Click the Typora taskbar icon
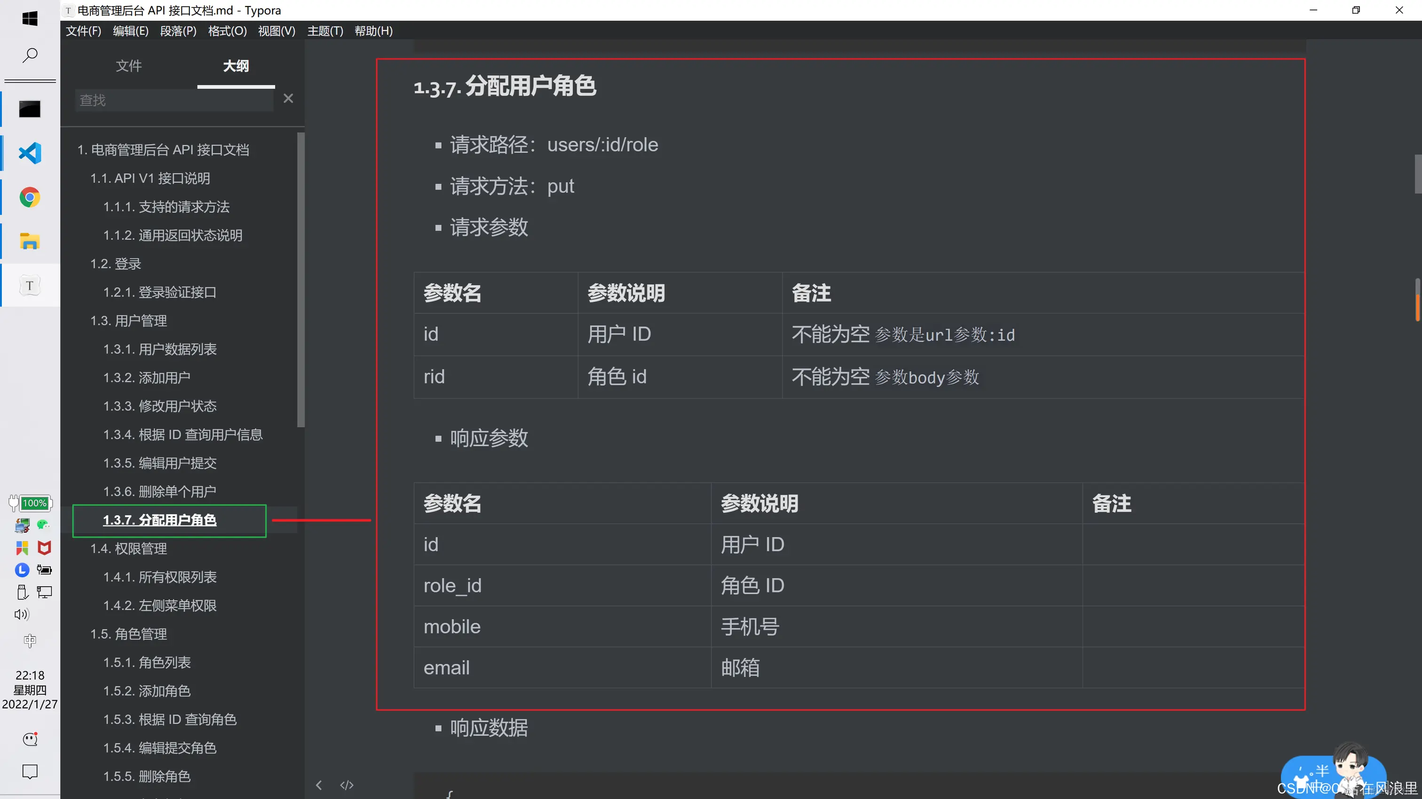Screen dimensions: 1422x799 (x=30, y=286)
